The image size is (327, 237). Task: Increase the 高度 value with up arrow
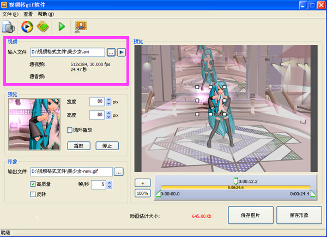[x=108, y=113]
